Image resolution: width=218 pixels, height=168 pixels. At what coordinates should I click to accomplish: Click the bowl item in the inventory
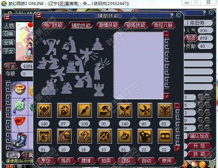pos(20,89)
